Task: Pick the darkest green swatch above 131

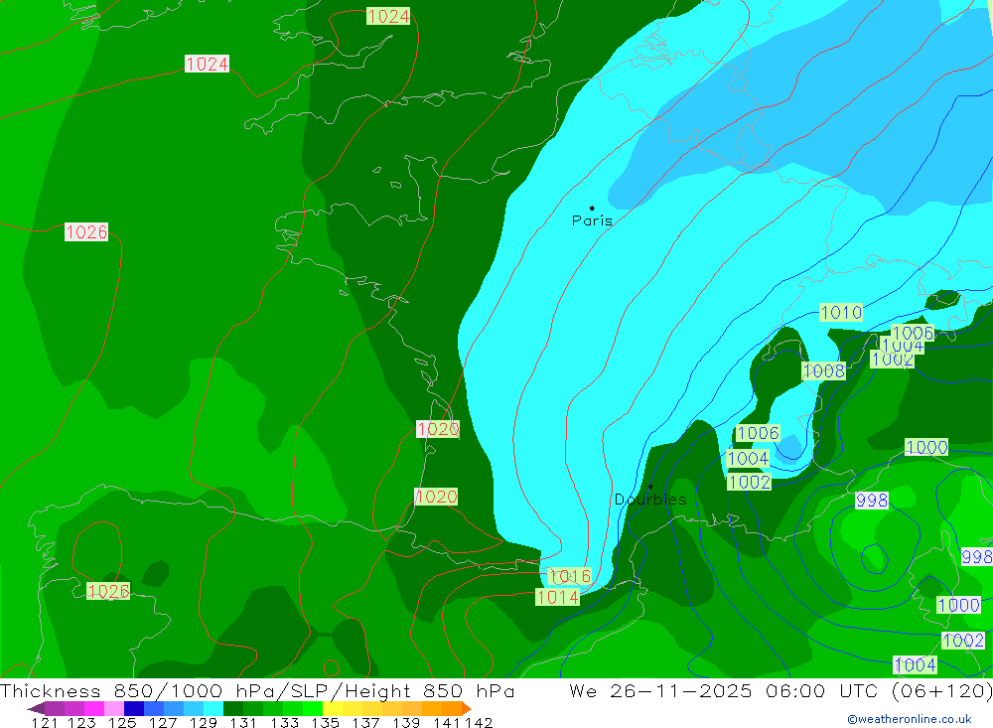Action: pos(233,708)
